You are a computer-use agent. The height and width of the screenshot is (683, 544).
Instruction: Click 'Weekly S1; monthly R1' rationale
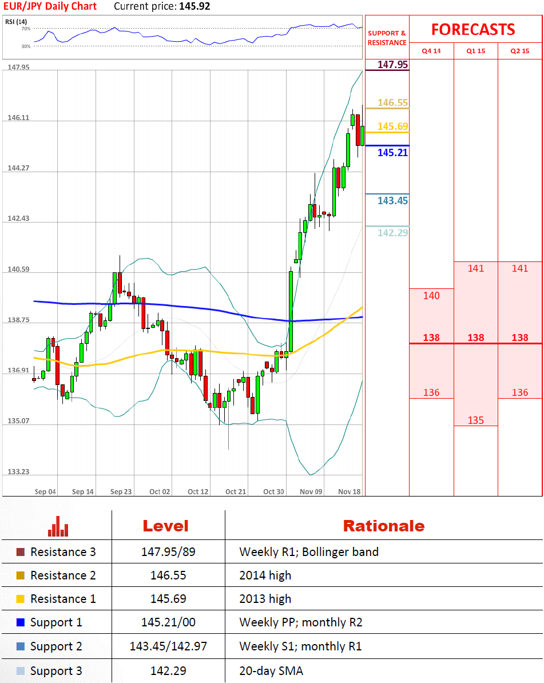click(300, 646)
